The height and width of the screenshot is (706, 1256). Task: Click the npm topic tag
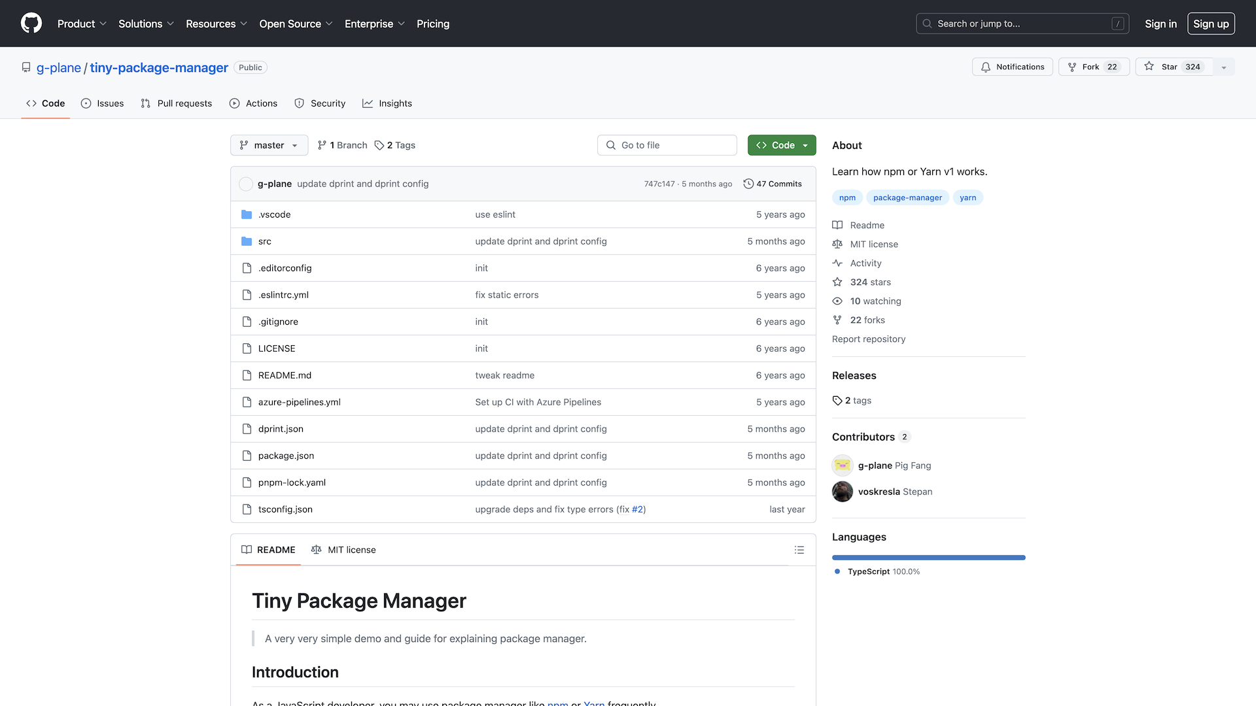point(847,197)
